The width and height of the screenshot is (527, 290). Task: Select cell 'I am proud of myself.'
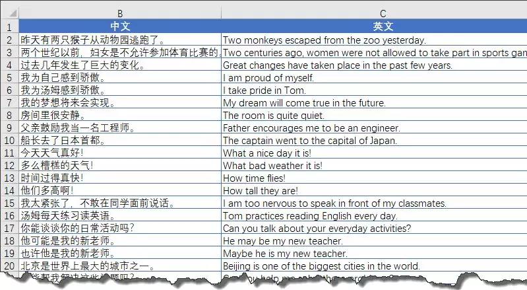click(x=374, y=77)
